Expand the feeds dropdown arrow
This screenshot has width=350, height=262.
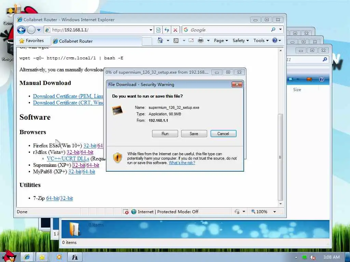point(184,41)
